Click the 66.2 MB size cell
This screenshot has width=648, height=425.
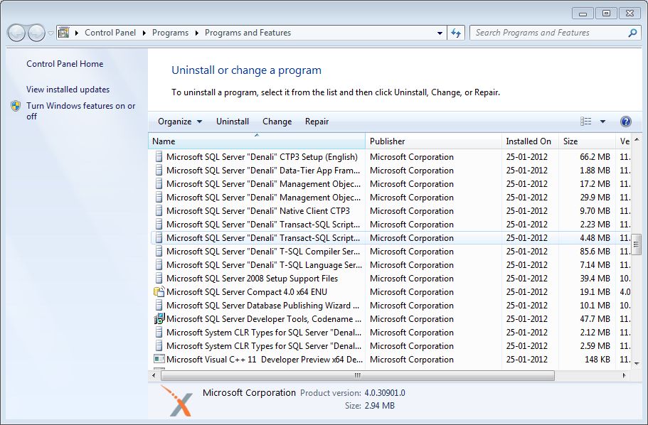coord(595,157)
